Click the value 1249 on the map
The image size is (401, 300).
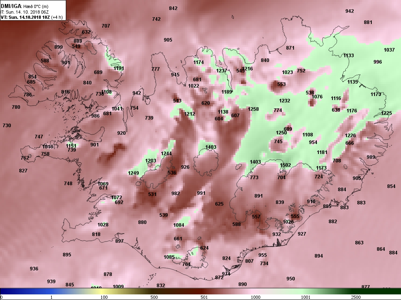click(133, 173)
